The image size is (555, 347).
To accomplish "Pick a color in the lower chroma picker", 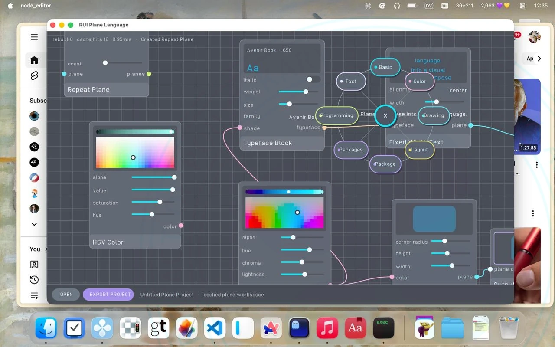I will coord(284,213).
